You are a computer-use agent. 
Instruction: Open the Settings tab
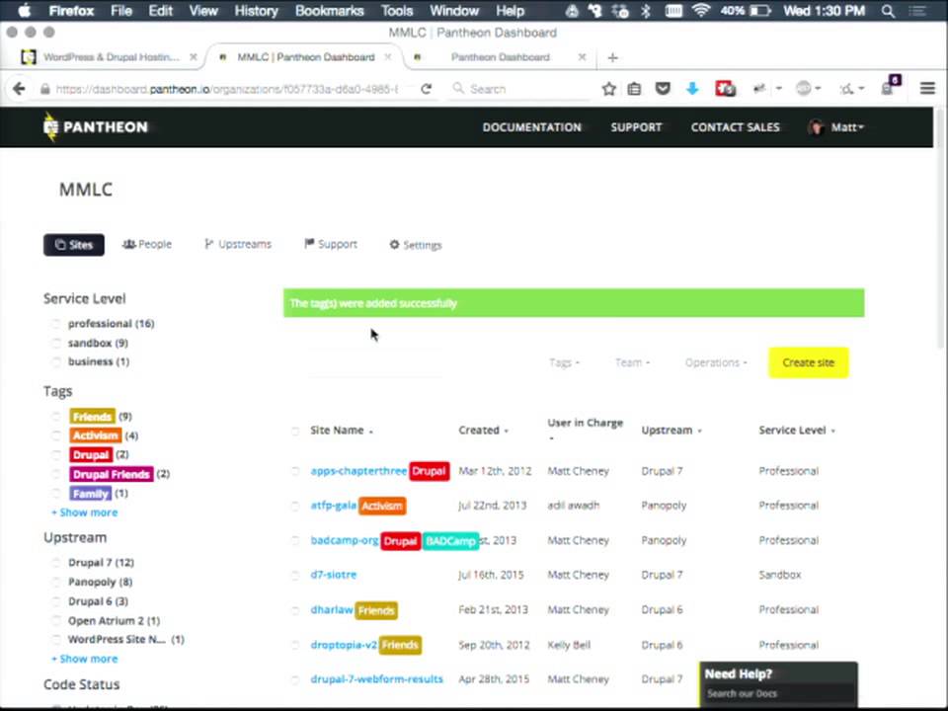tap(416, 245)
